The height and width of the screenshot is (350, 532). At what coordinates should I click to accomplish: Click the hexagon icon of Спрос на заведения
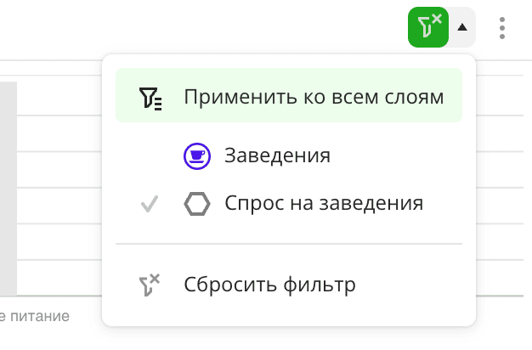tap(196, 204)
